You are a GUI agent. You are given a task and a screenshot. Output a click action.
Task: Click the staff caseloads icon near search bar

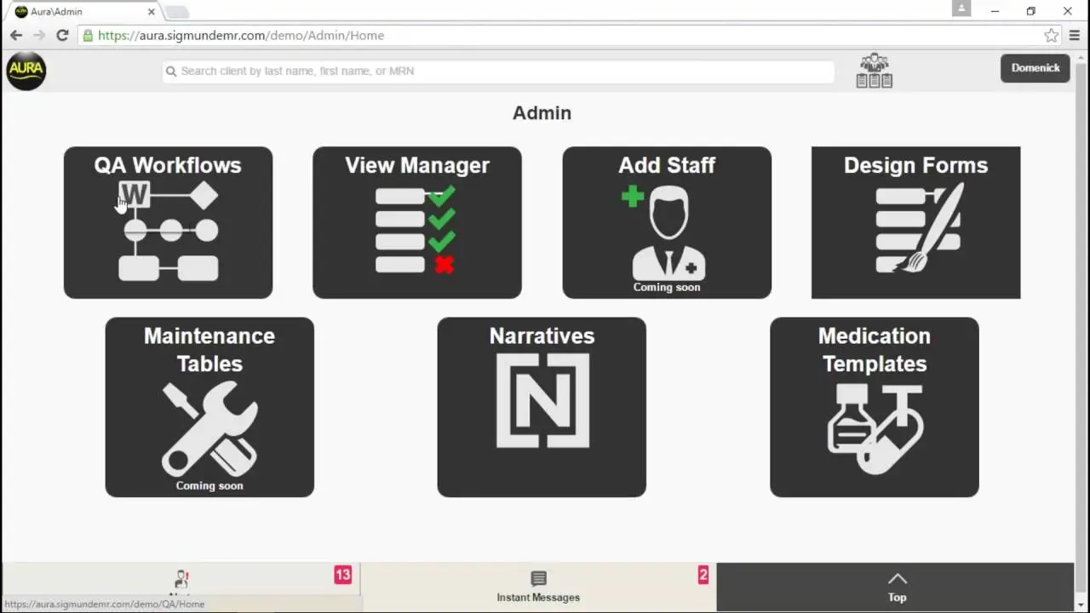[874, 71]
